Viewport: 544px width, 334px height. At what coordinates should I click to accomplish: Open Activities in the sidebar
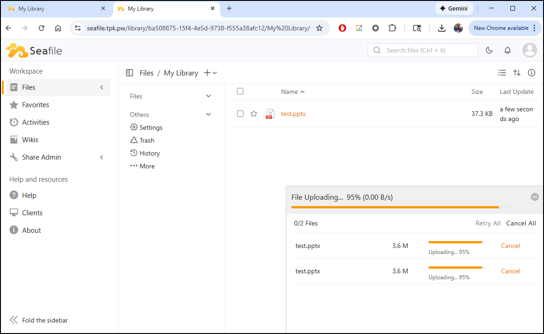[x=35, y=122]
